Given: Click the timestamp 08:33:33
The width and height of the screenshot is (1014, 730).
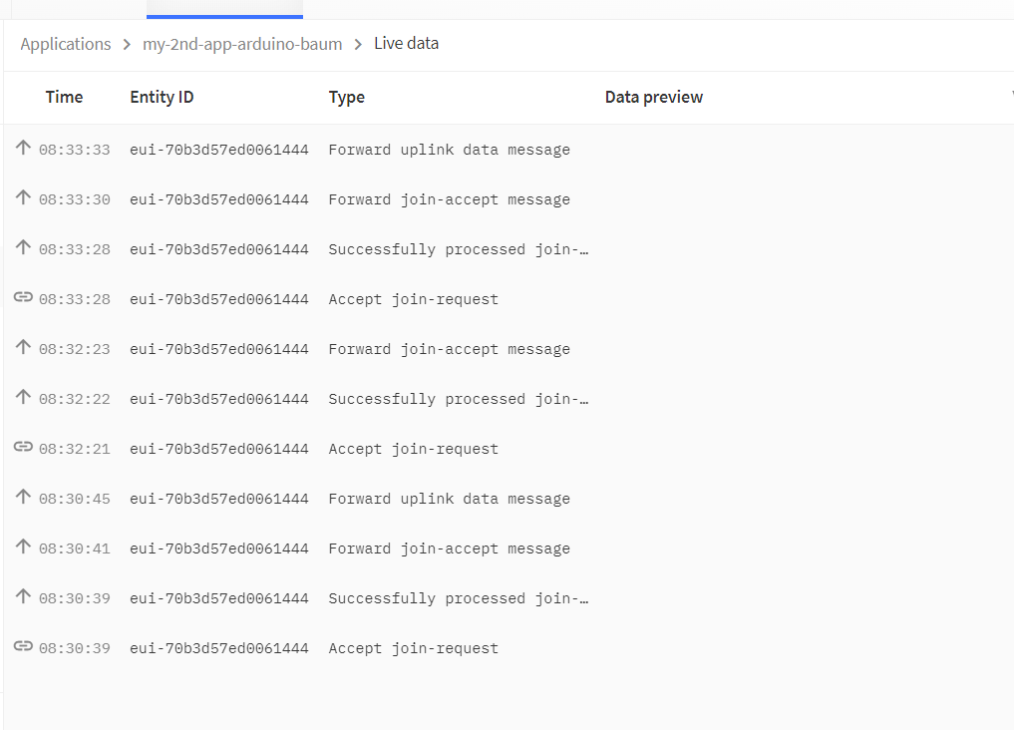Looking at the screenshot, I should coord(75,150).
